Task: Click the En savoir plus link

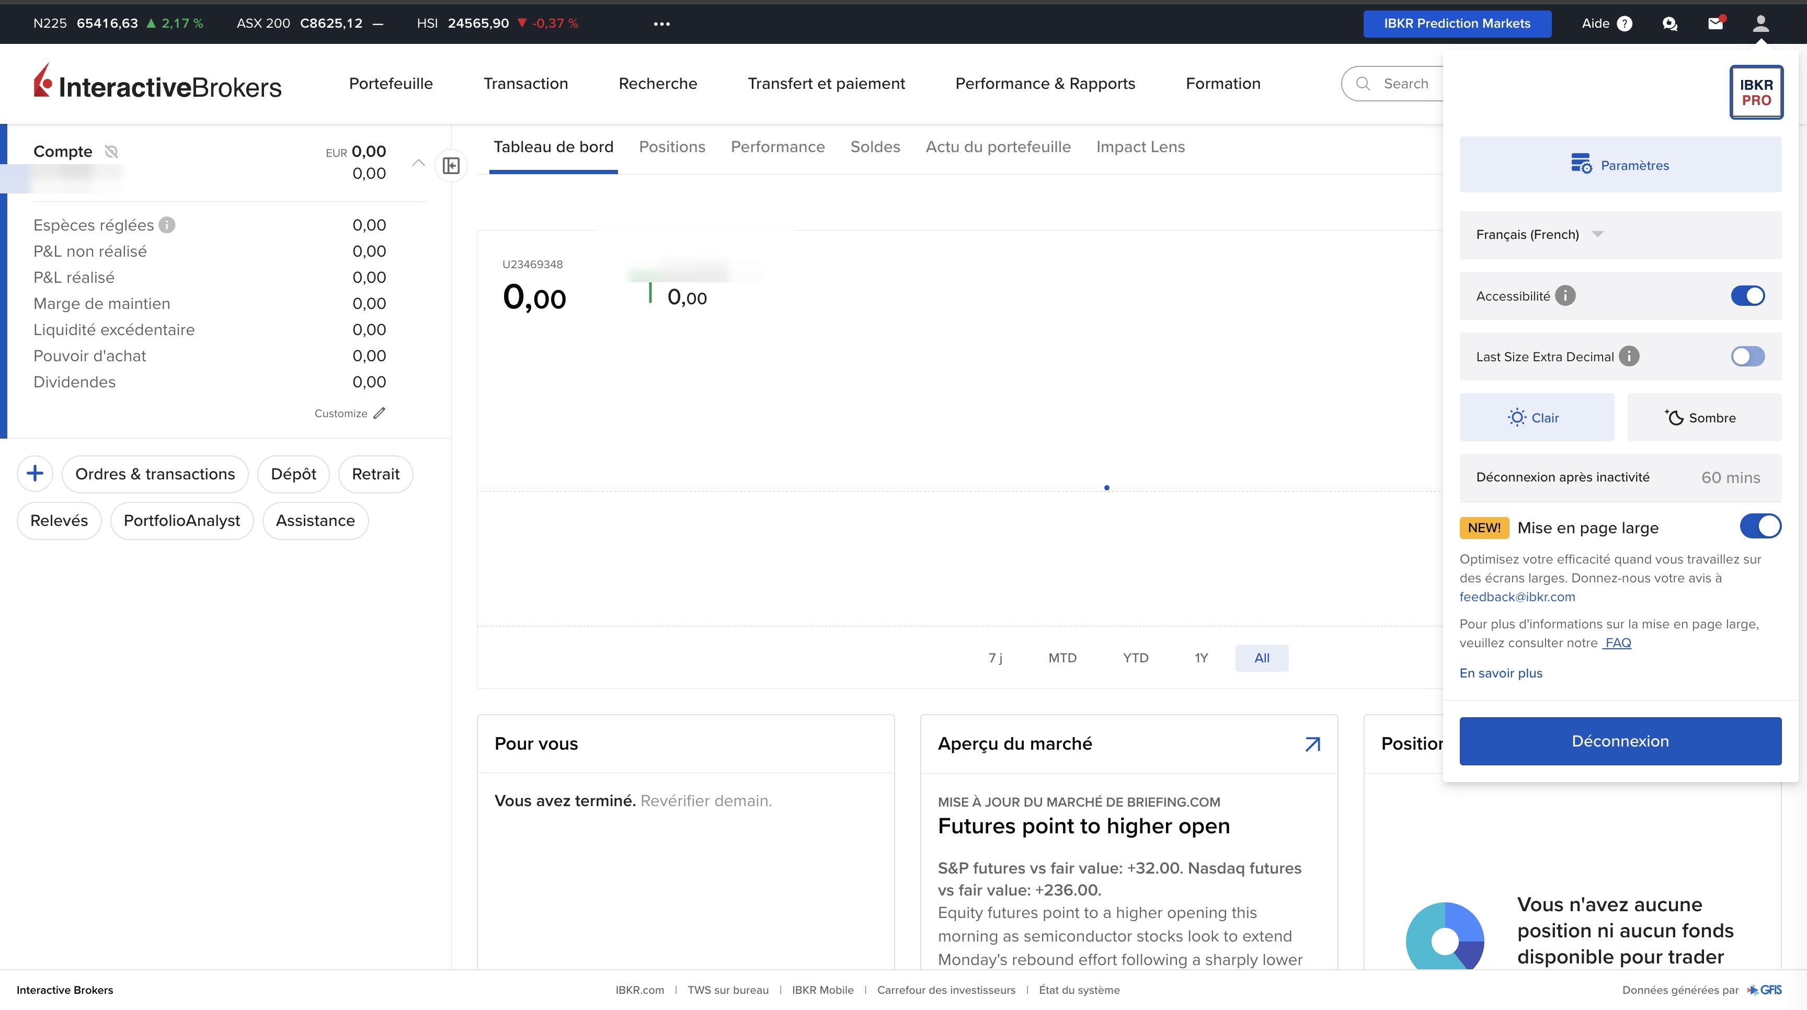Action: pos(1501,673)
